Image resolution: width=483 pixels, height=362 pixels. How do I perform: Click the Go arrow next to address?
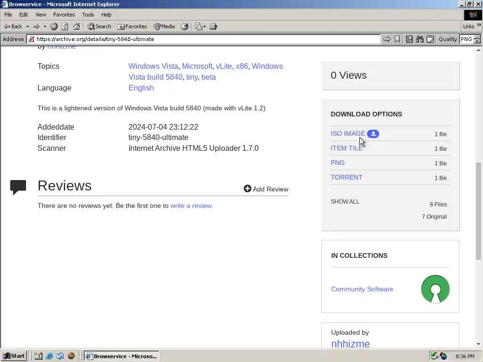click(387, 39)
